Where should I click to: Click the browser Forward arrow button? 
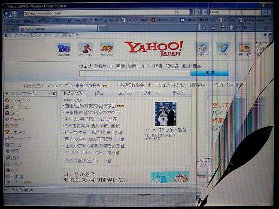(14, 14)
